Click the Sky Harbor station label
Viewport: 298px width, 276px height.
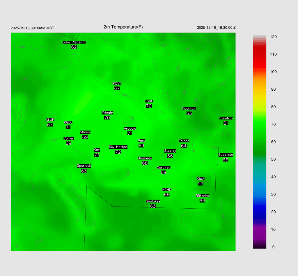coord(118,147)
